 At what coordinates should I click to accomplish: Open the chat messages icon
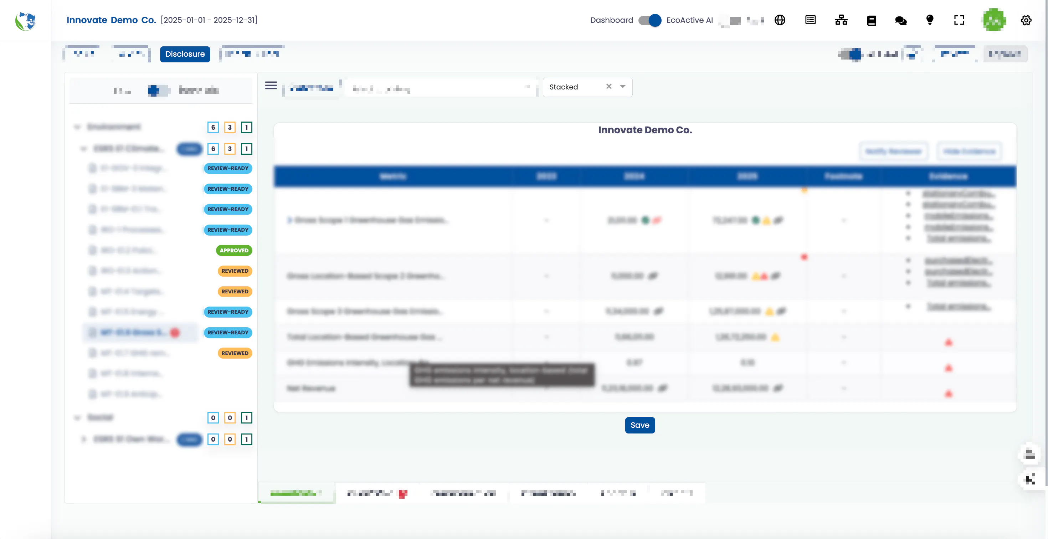pos(901,20)
